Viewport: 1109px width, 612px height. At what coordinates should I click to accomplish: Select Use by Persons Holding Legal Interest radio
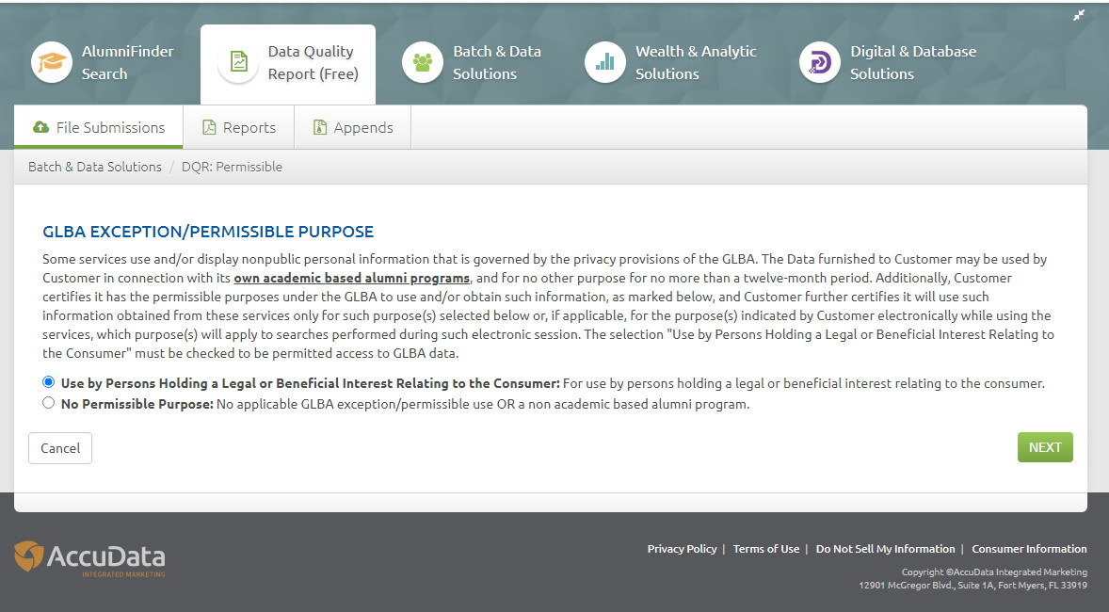click(x=48, y=382)
